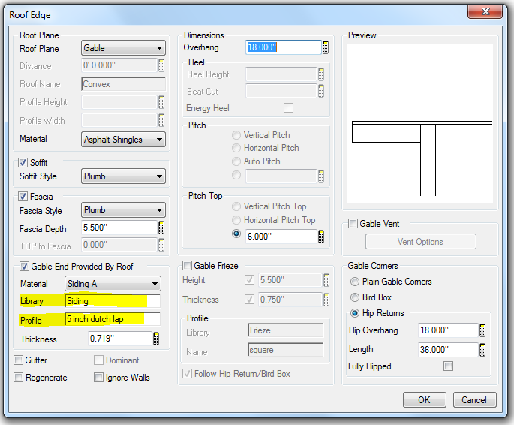Click calculator icon beside Profile Height field
Image resolution: width=514 pixels, height=425 pixels.
pyautogui.click(x=161, y=102)
